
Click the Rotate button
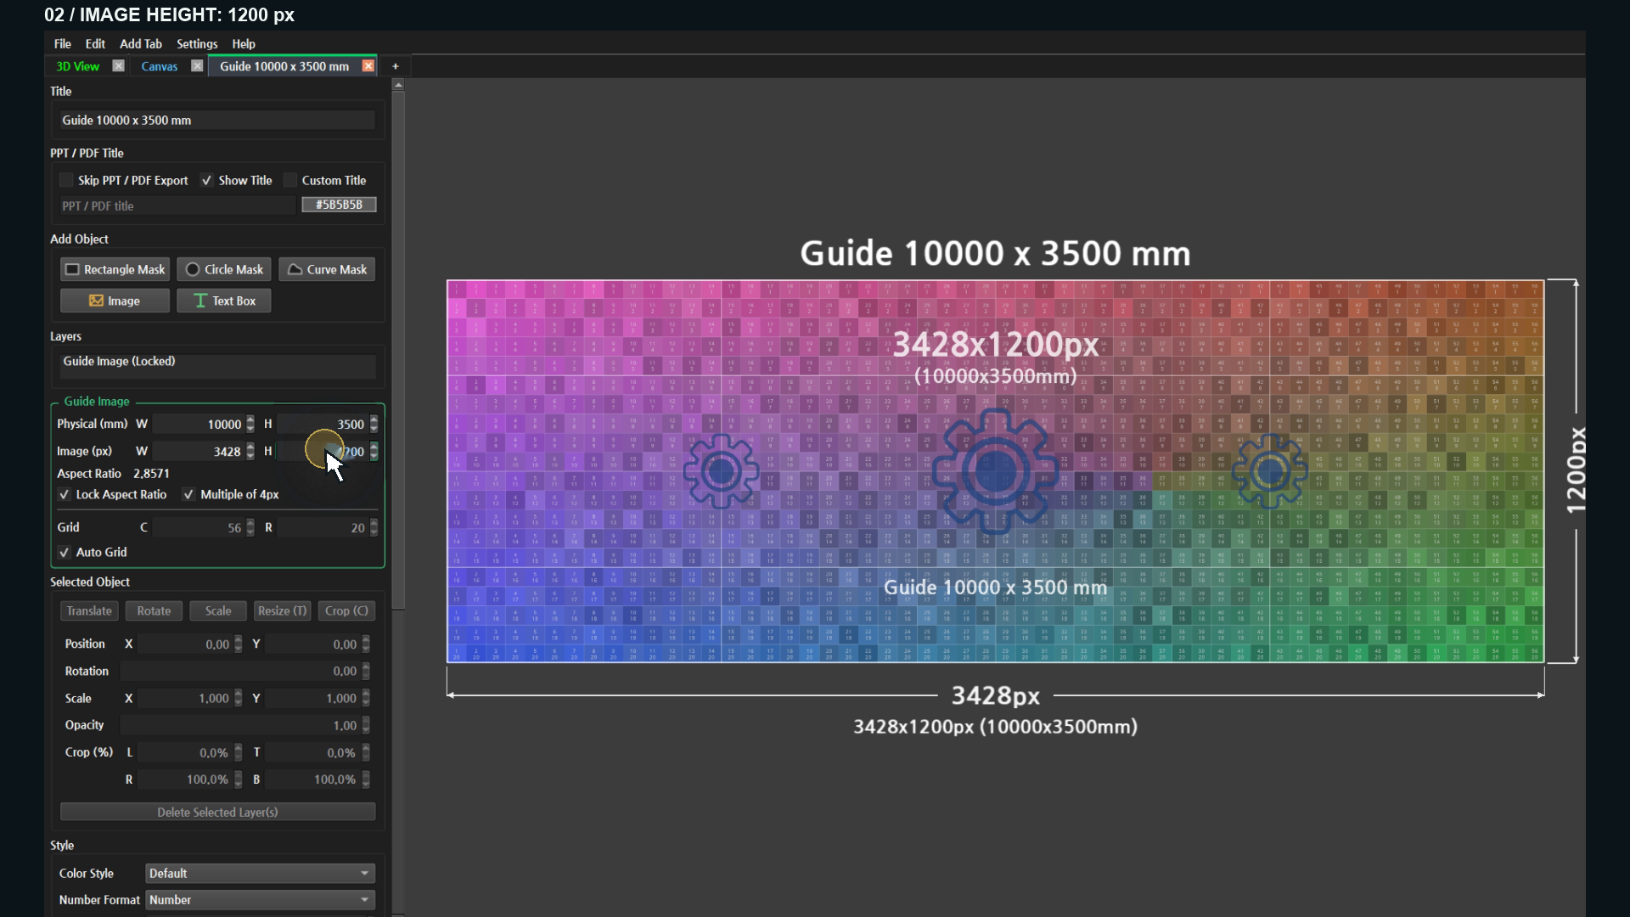tap(154, 610)
